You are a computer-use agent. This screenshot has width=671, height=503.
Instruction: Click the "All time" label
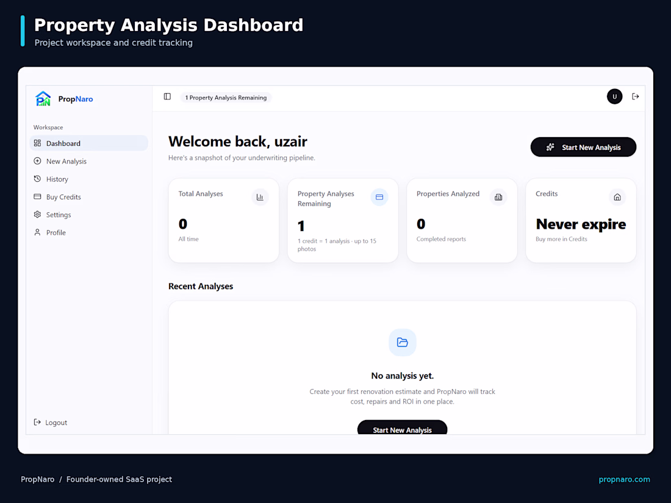click(x=188, y=239)
